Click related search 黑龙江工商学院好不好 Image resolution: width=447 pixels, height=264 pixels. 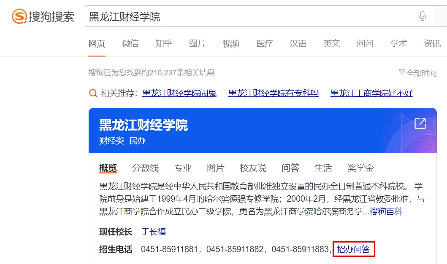click(x=371, y=93)
